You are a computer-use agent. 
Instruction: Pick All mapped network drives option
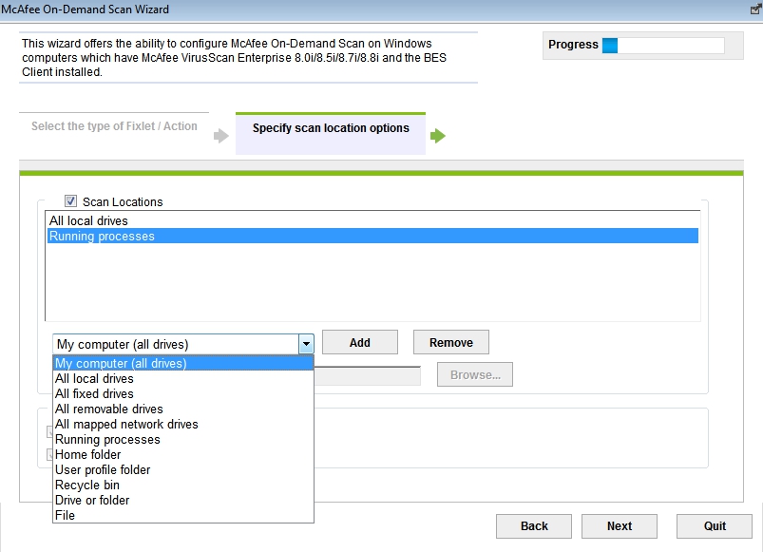pos(126,424)
